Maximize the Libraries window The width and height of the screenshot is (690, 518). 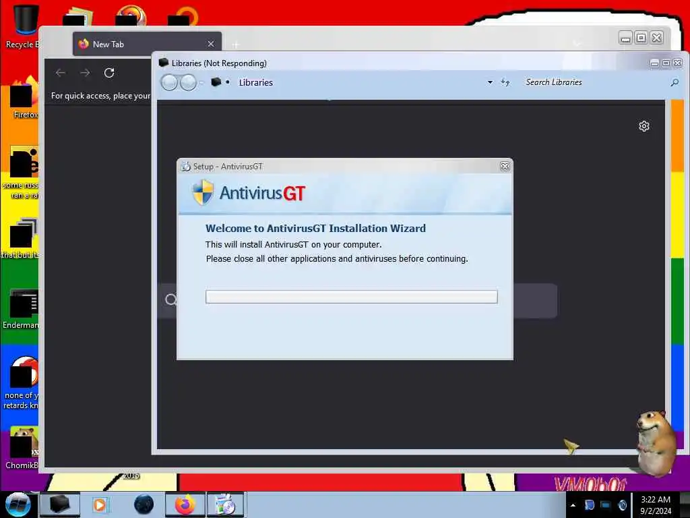point(666,63)
